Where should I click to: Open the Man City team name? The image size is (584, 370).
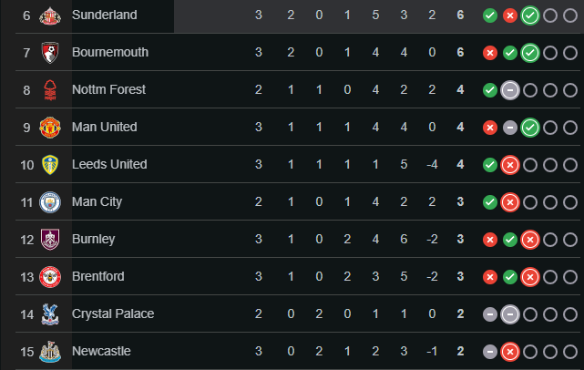coord(97,201)
